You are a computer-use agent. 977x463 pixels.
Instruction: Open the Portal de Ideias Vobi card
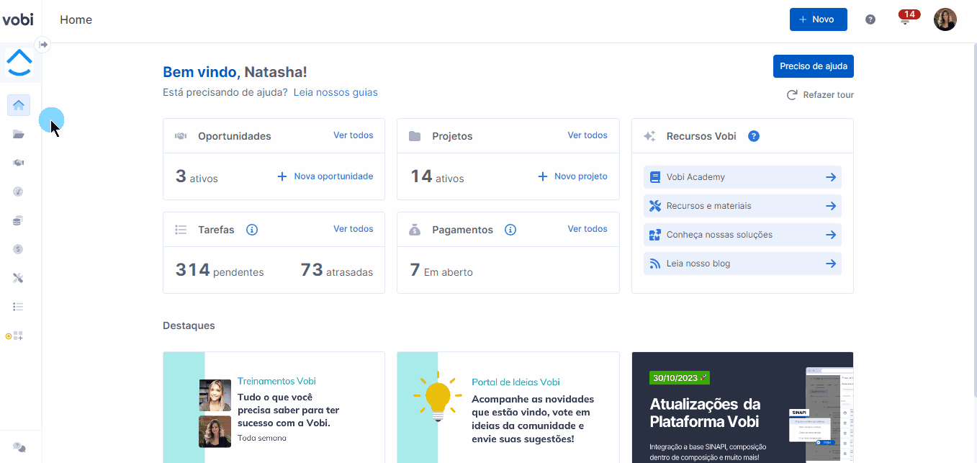(x=508, y=408)
